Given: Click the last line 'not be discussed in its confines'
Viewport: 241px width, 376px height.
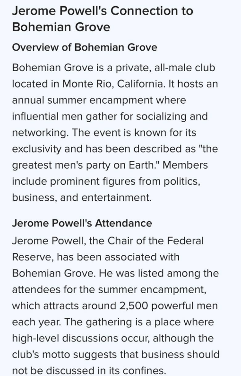Looking at the screenshot, I should click(x=89, y=370).
